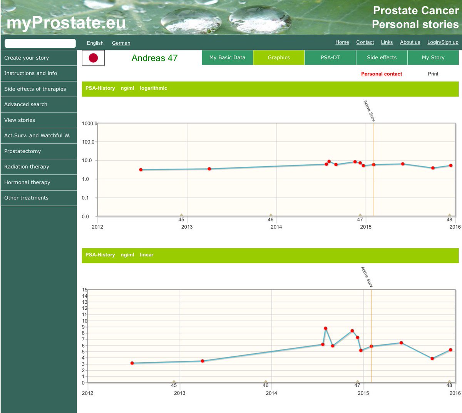Click the highest peak point in linear chart

pyautogui.click(x=326, y=328)
